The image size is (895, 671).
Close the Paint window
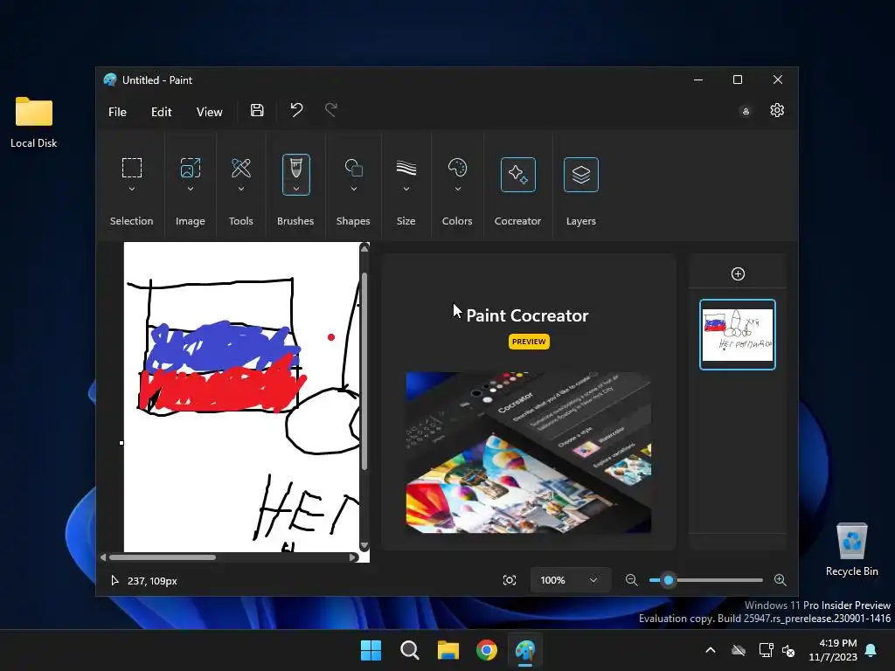pos(777,80)
